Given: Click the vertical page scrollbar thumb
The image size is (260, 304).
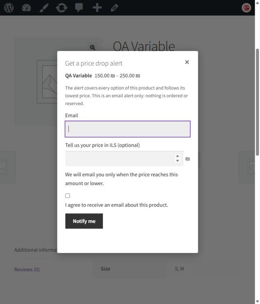Looking at the screenshot, I should click(258, 102).
